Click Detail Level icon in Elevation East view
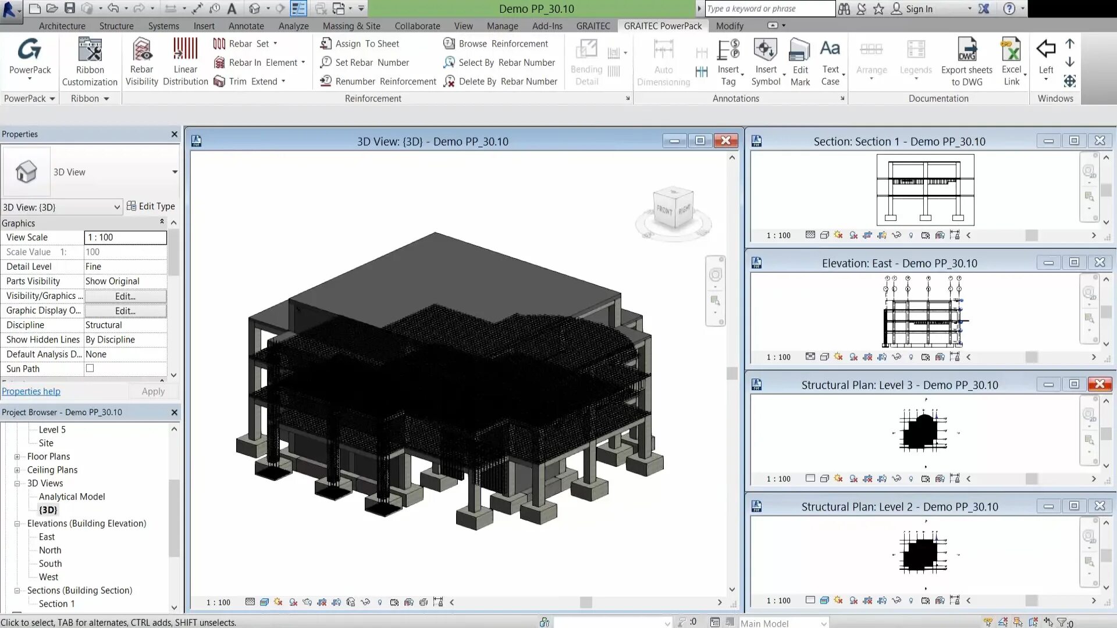This screenshot has height=628, width=1117. (x=810, y=357)
